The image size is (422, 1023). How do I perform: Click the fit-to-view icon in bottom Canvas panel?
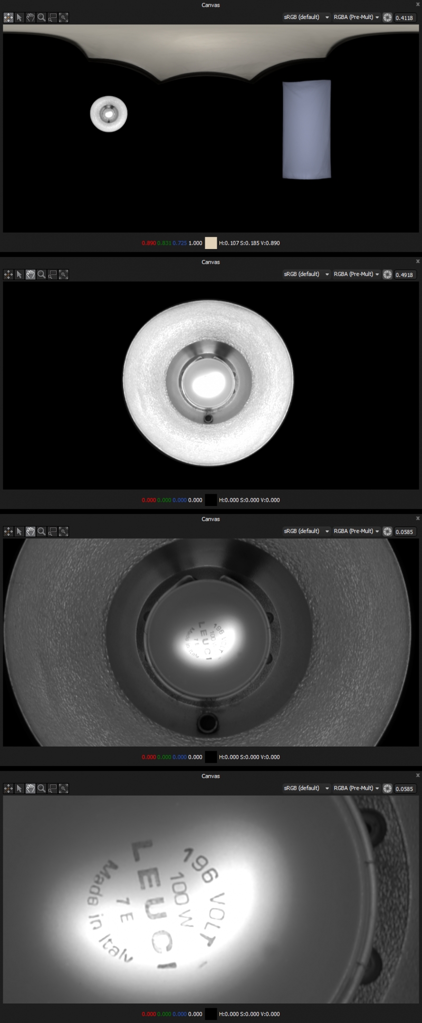(64, 788)
